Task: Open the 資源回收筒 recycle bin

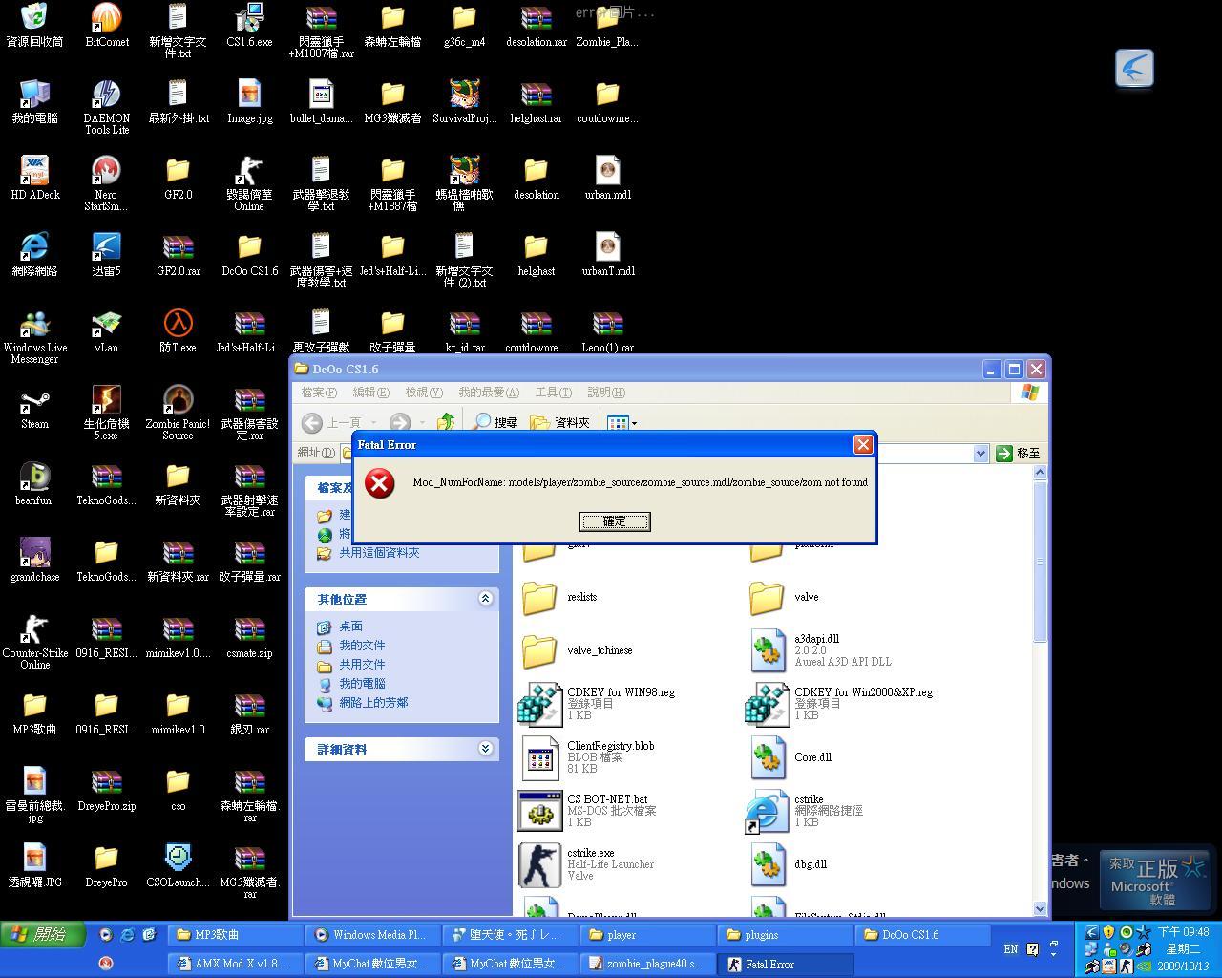Action: (34, 25)
